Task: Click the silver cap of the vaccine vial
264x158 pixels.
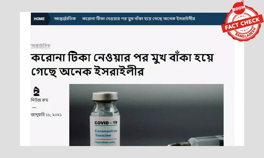Action: (x=105, y=96)
